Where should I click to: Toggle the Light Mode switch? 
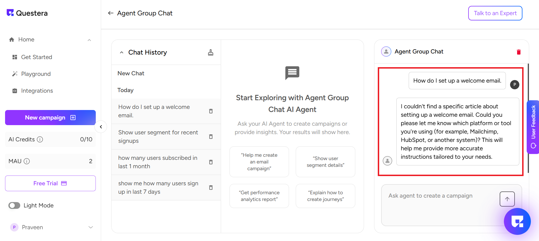tap(14, 205)
